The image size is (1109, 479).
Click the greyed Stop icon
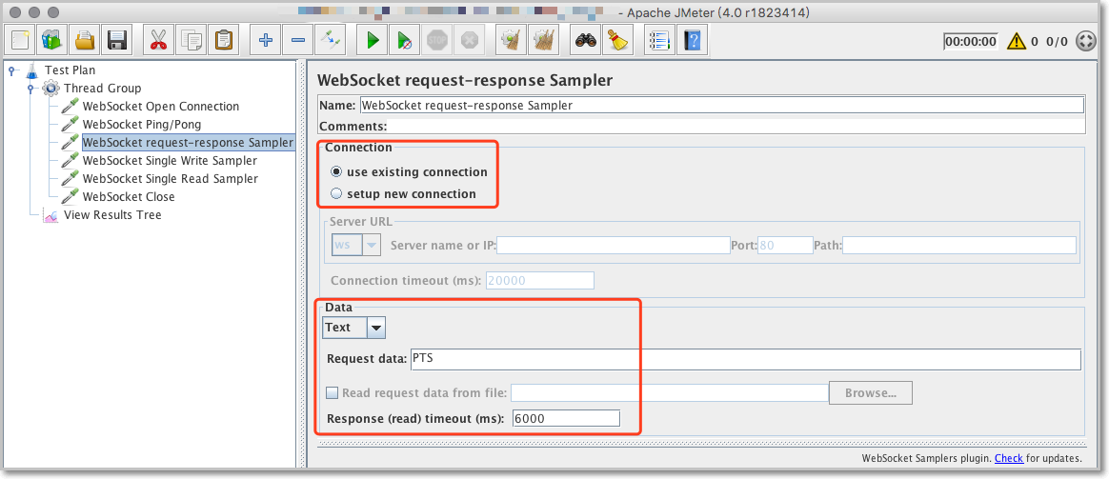coord(435,40)
